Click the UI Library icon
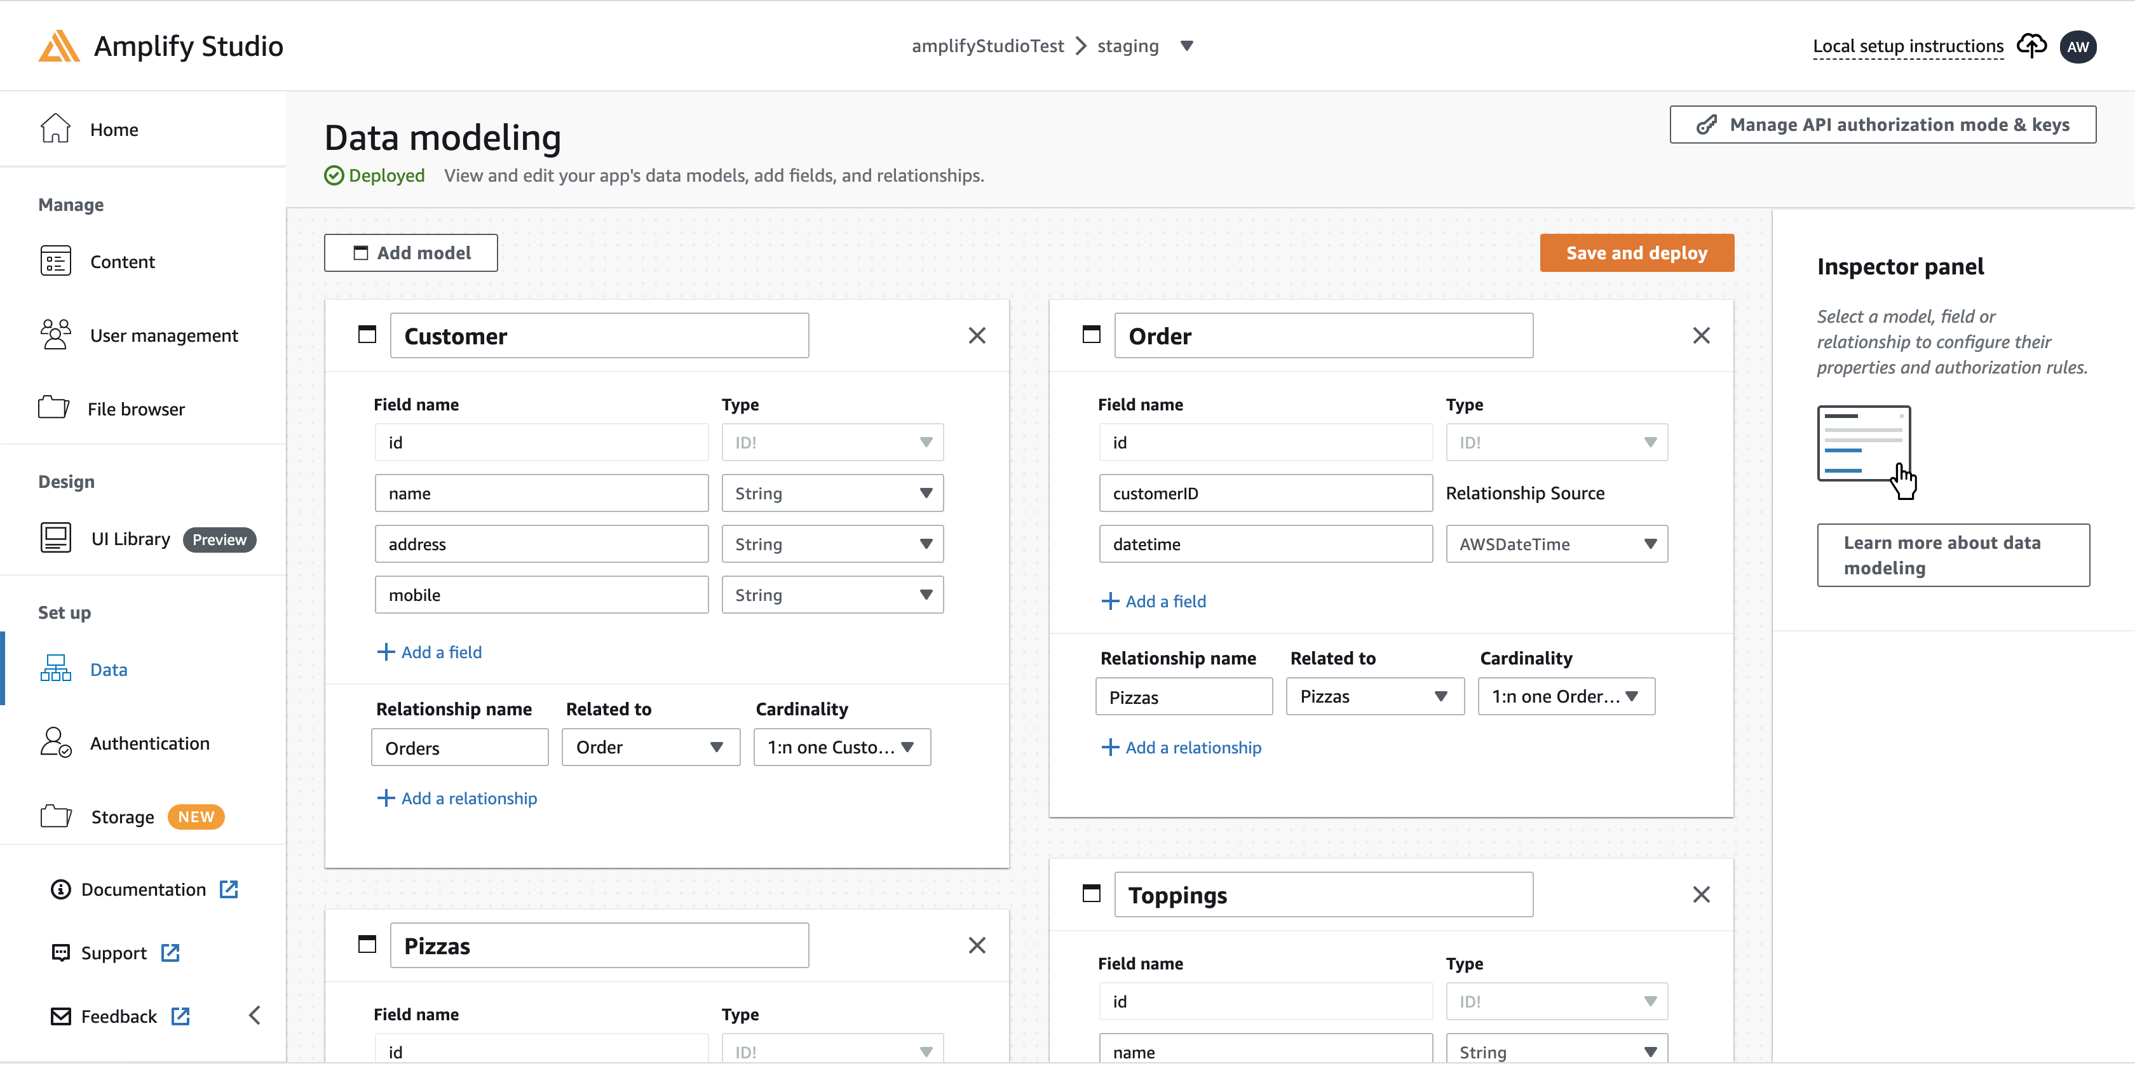Viewport: 2135px width, 1066px height. coord(55,538)
